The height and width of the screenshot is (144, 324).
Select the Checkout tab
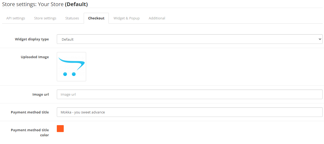(x=96, y=18)
